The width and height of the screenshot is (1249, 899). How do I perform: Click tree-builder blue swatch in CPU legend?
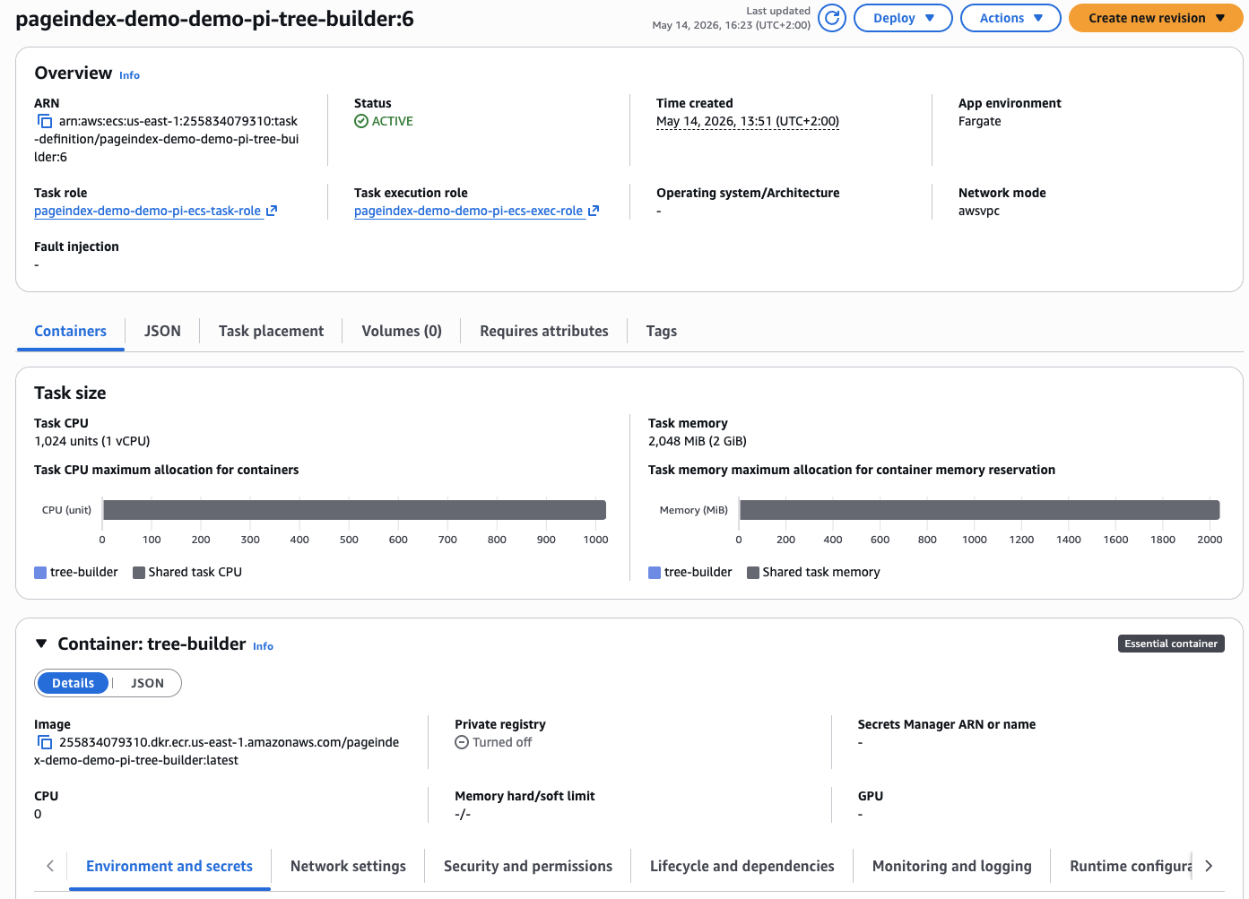pos(40,573)
